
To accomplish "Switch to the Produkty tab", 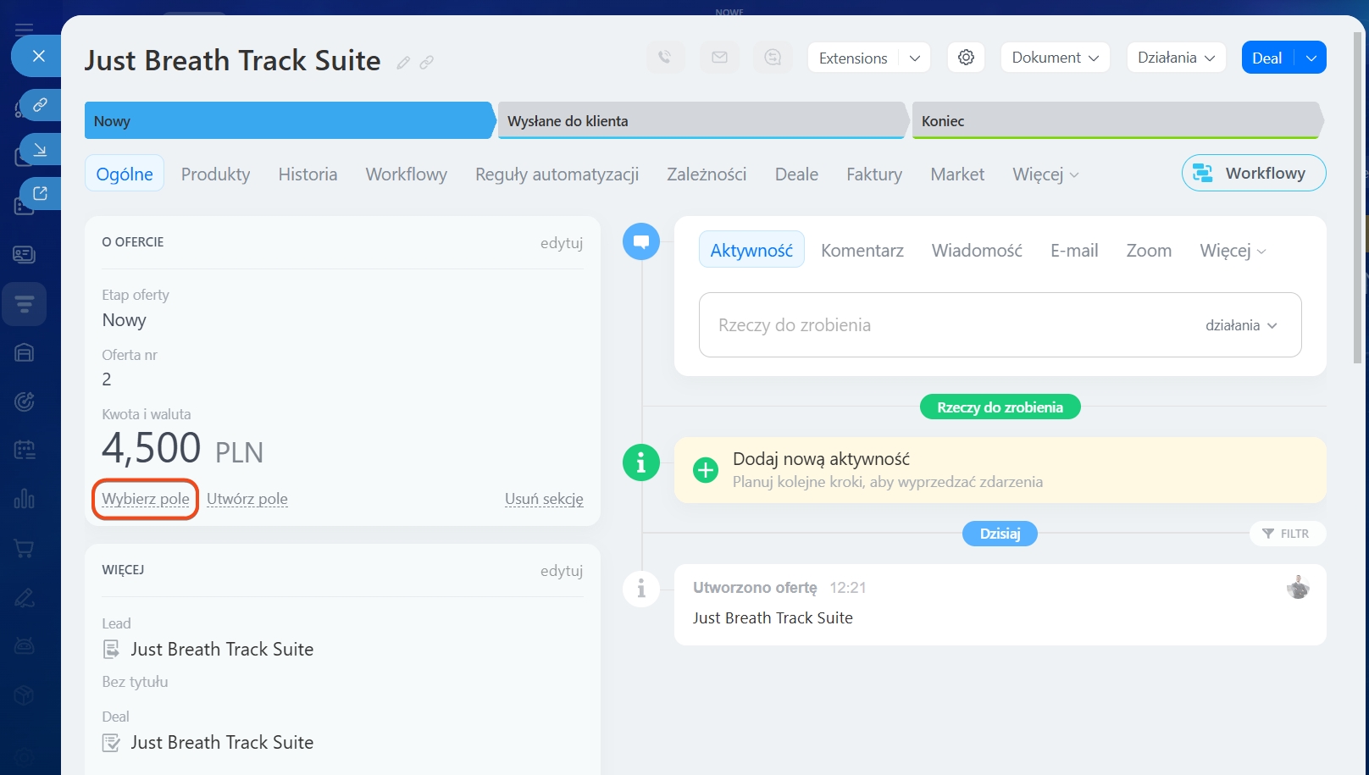I will (215, 174).
